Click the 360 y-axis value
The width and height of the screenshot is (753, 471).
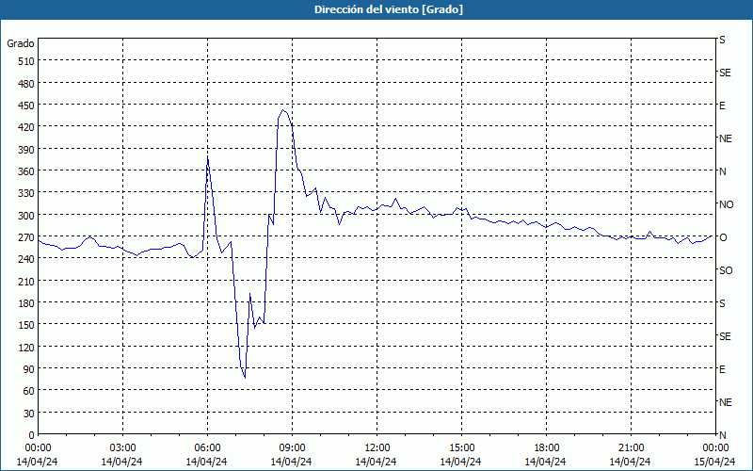click(x=26, y=171)
